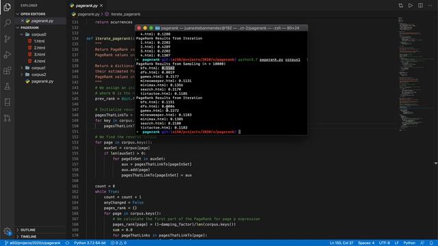Open Run and Debug view
This screenshot has height=246, width=438.
[8, 55]
